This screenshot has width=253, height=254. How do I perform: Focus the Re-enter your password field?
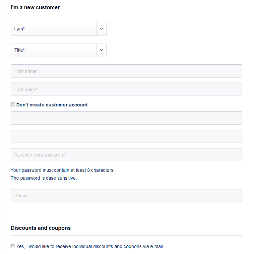point(126,155)
